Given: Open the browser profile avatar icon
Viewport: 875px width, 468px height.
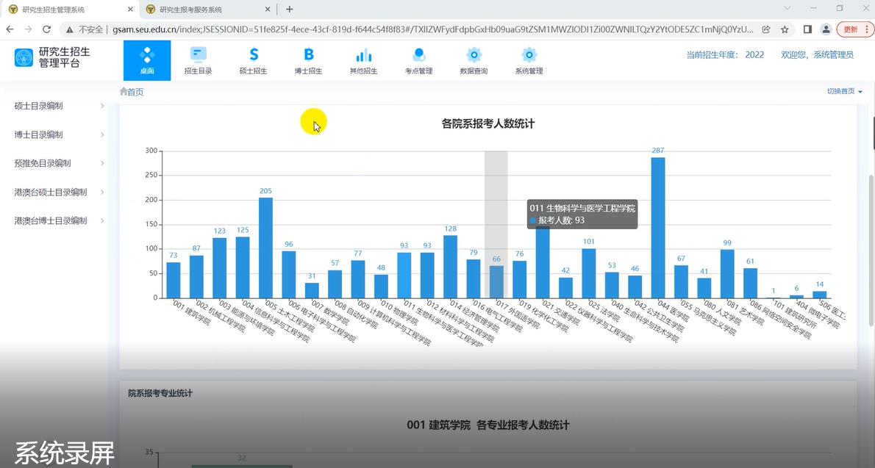Looking at the screenshot, I should coord(826,29).
